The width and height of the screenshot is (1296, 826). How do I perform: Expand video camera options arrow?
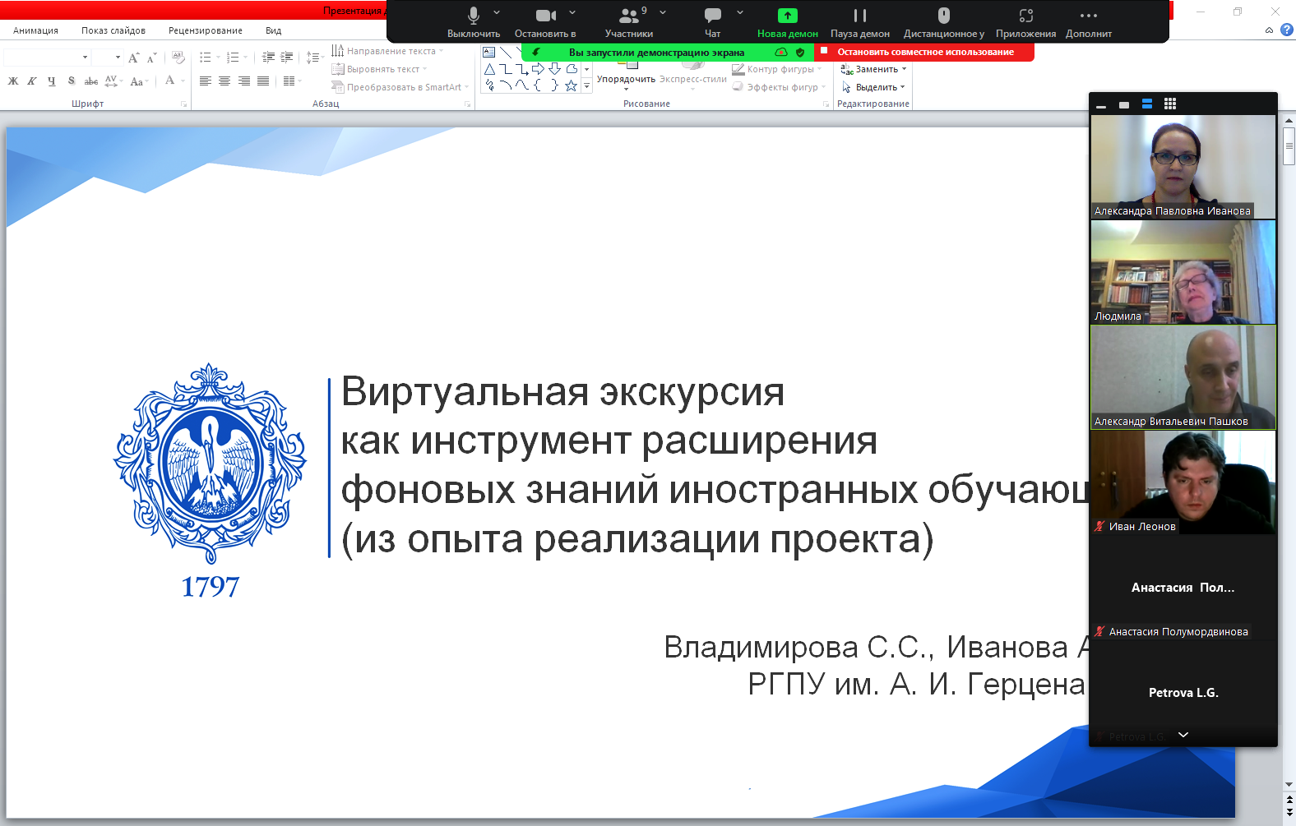(572, 12)
